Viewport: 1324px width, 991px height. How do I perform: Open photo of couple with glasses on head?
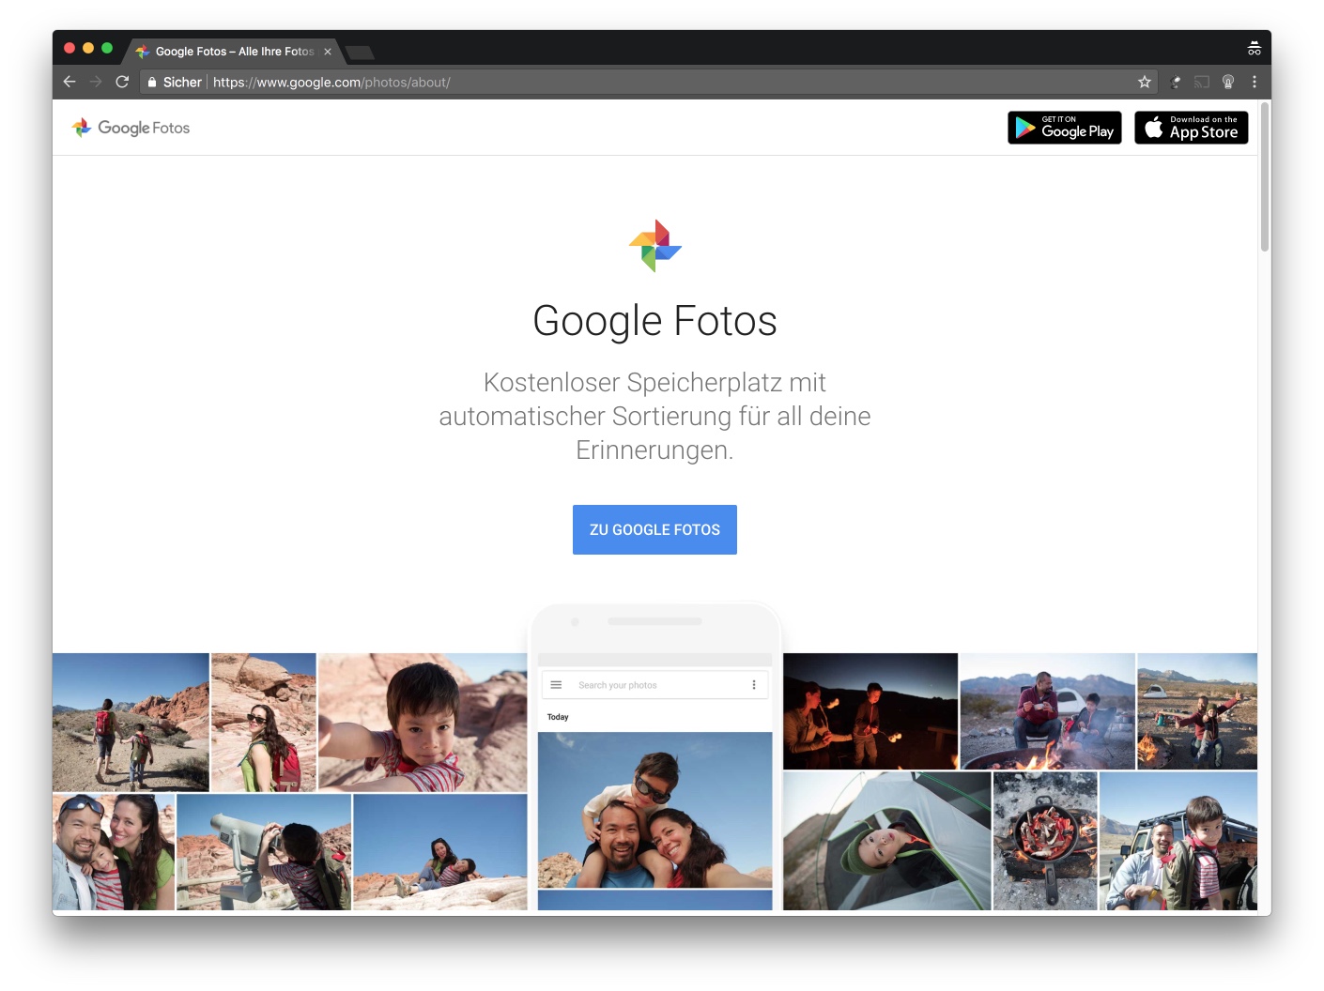click(x=114, y=852)
